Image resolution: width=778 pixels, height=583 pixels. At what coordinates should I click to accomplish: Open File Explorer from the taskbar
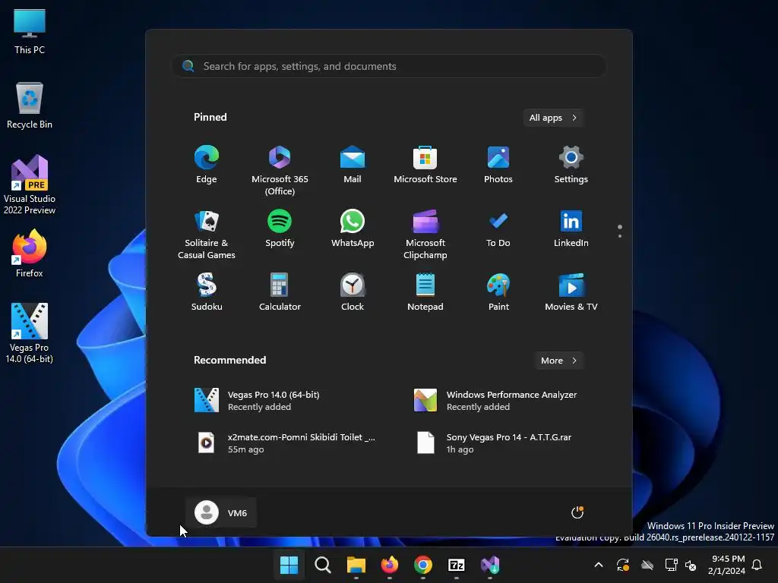coord(356,565)
